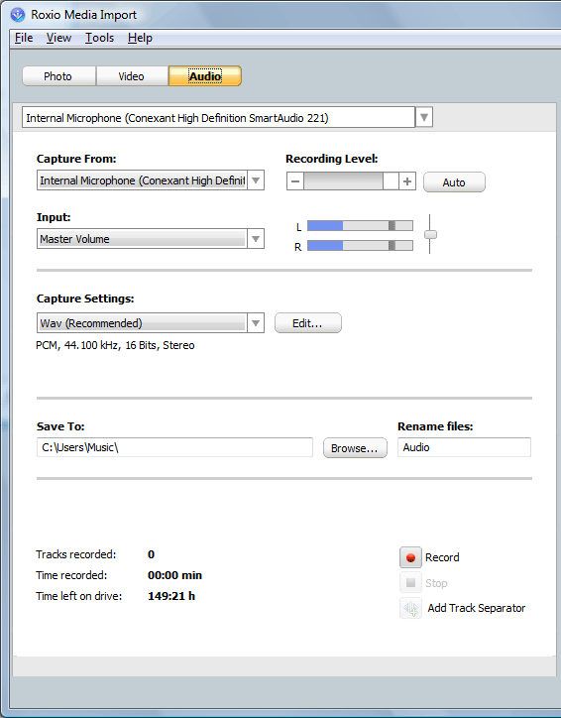Switch to the Photo tab
The width and height of the screenshot is (561, 718).
coord(58,76)
